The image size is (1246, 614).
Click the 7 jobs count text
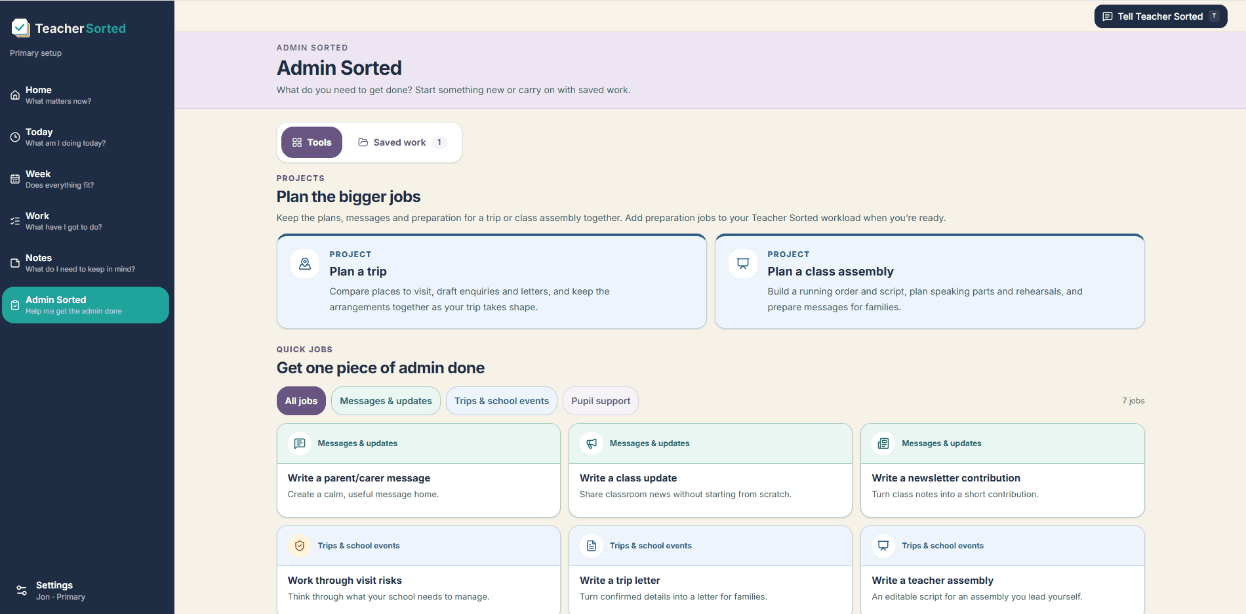click(x=1133, y=401)
